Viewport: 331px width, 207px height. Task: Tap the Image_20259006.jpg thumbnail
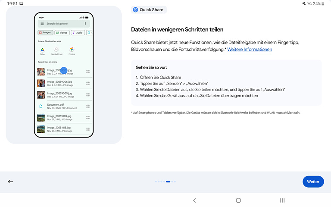coord(41,83)
